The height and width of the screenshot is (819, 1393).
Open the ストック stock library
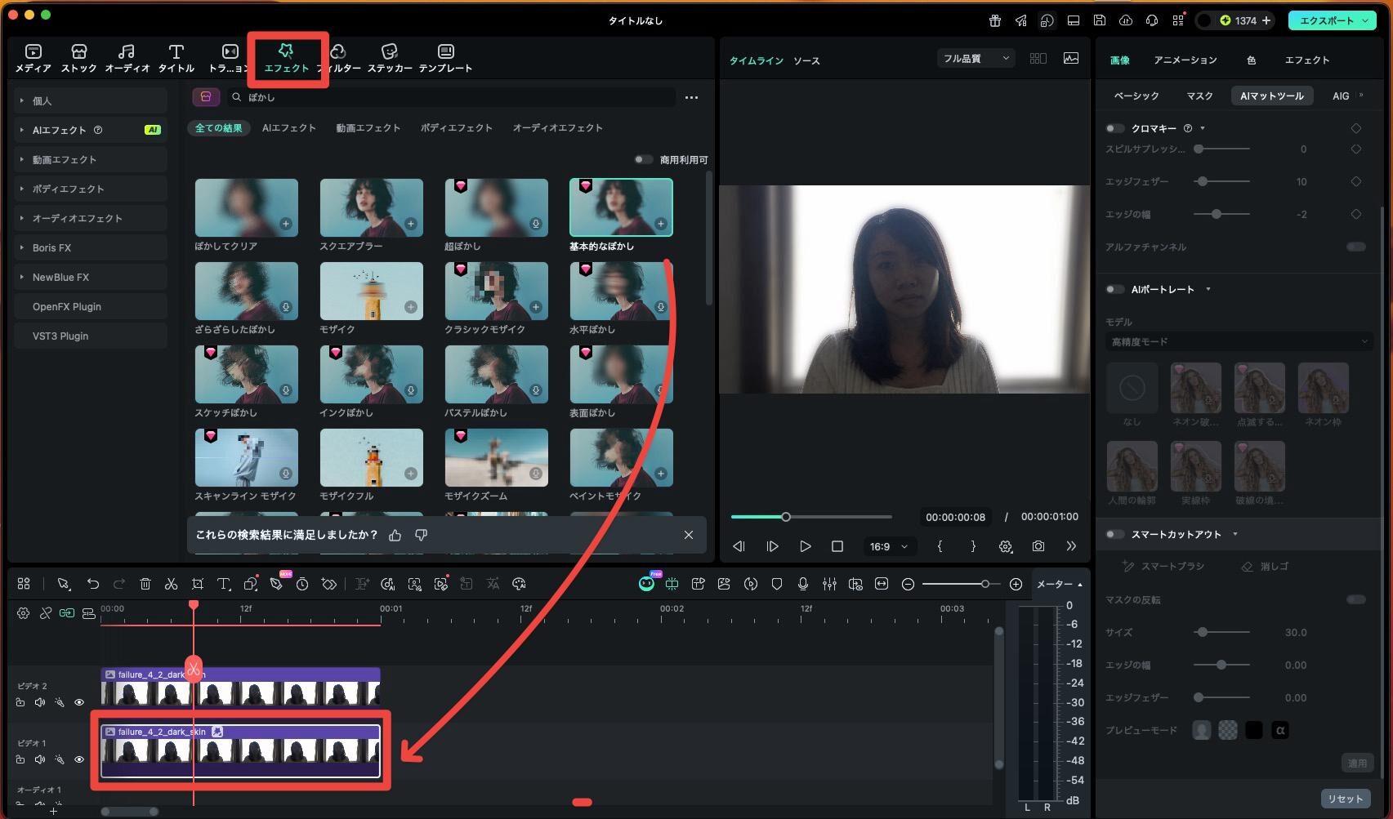coord(78,59)
